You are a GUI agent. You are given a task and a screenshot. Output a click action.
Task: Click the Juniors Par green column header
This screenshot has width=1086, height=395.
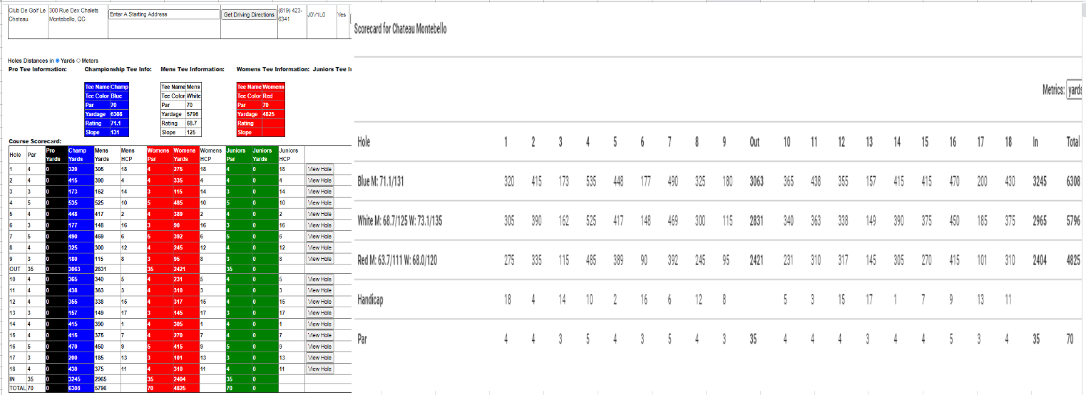237,155
